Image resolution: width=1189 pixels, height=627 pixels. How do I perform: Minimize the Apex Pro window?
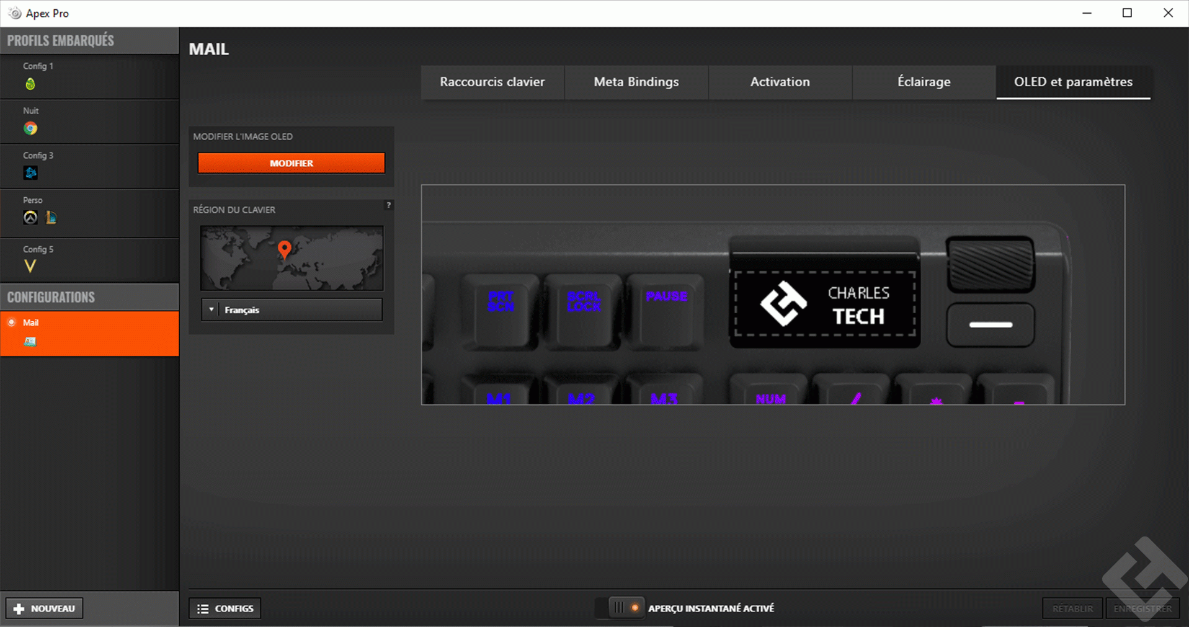point(1087,13)
